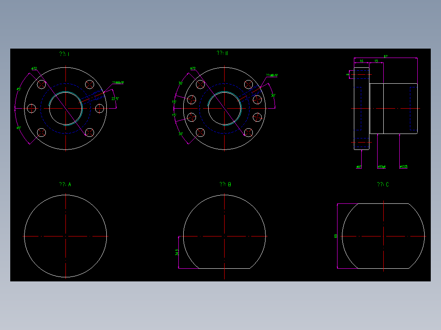Viewport: 441px width, 330px height.
Task: Select the upper 45° angle in view I
Action: 18,89
